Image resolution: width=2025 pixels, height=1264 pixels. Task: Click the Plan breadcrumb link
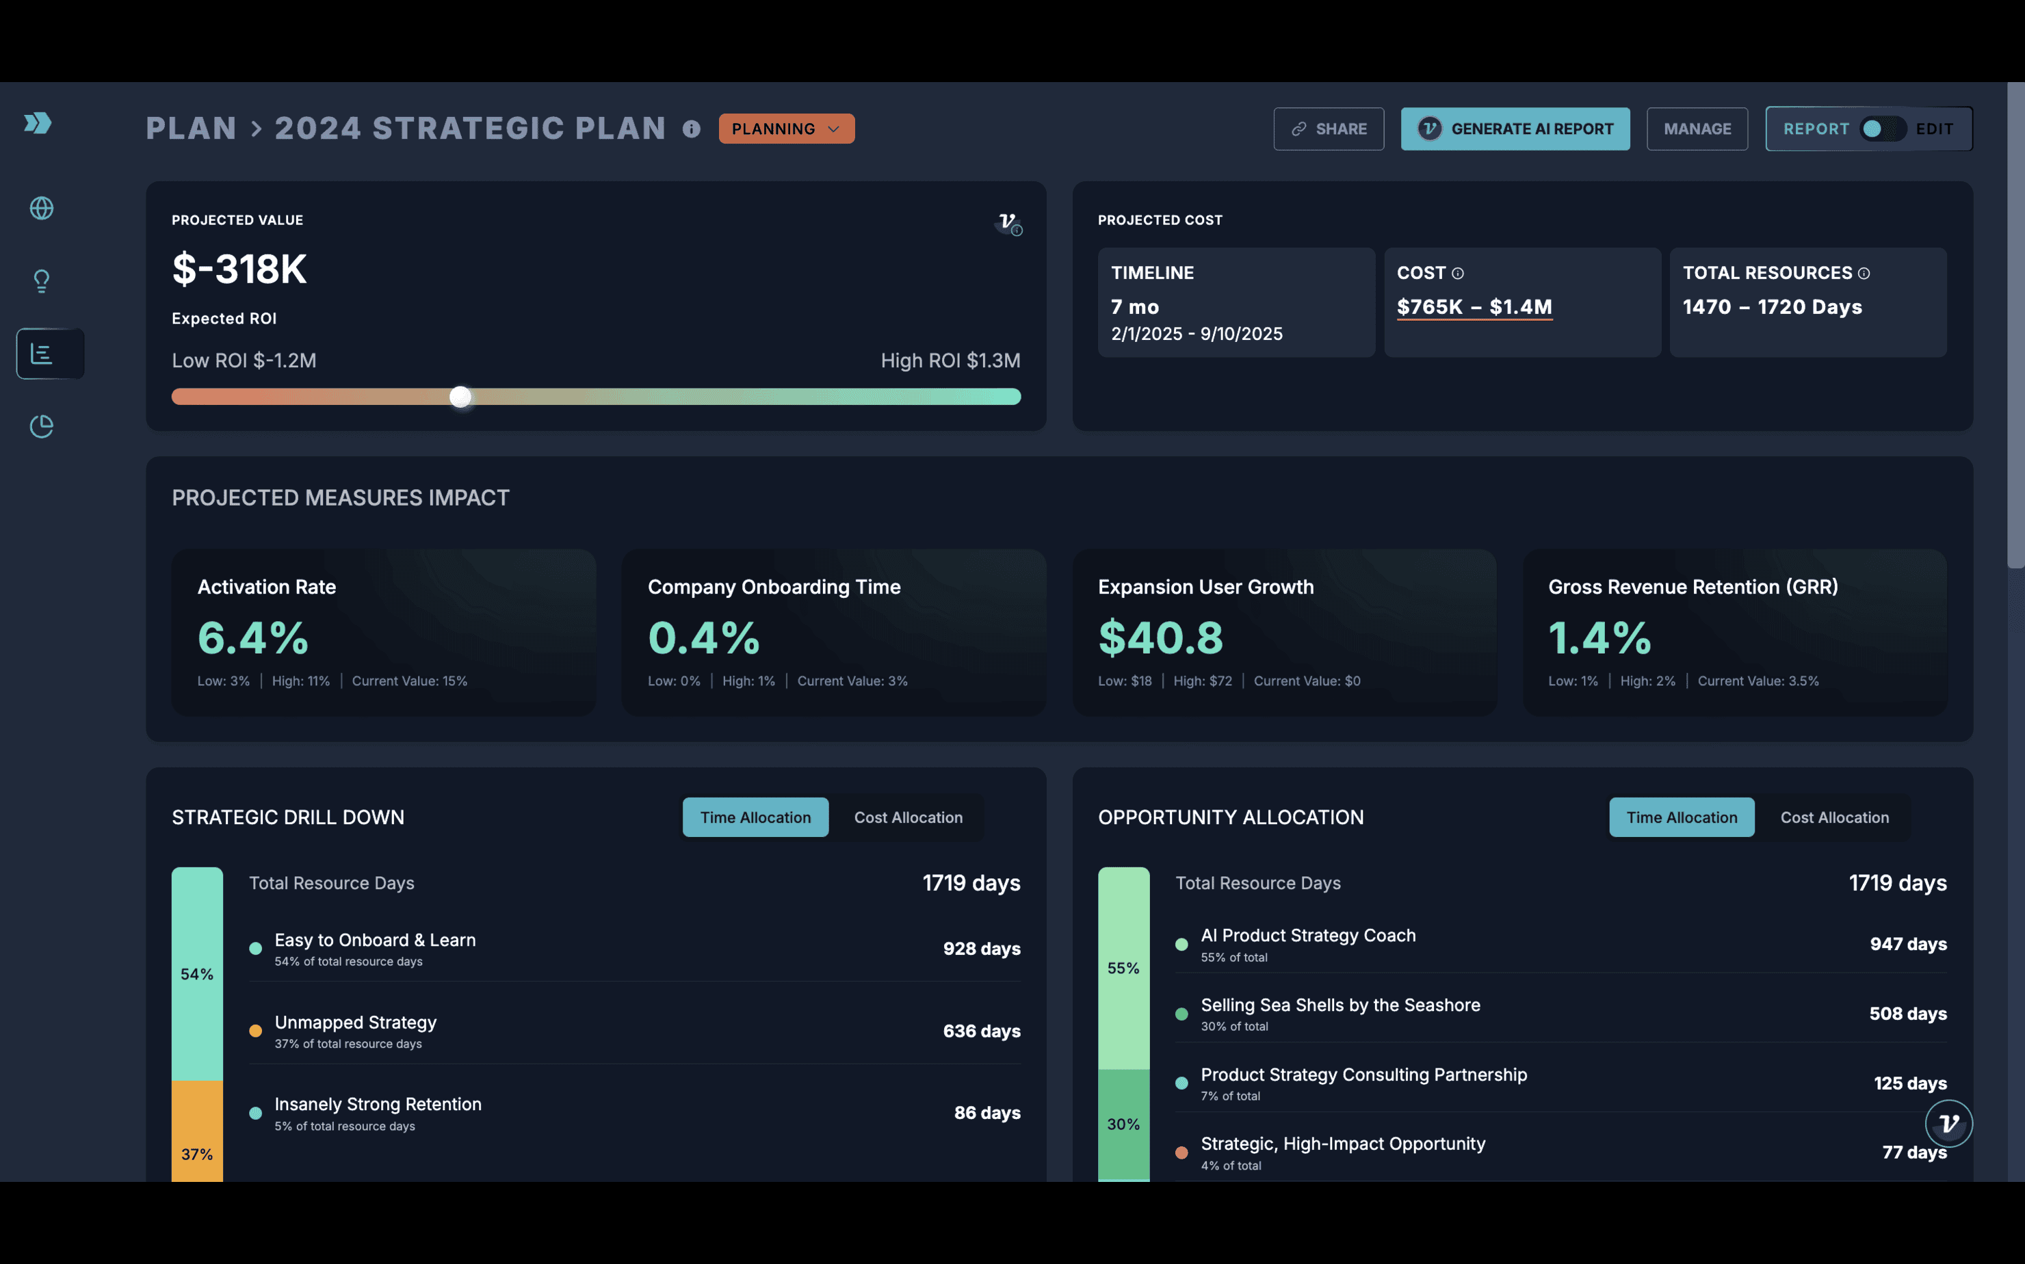[192, 129]
